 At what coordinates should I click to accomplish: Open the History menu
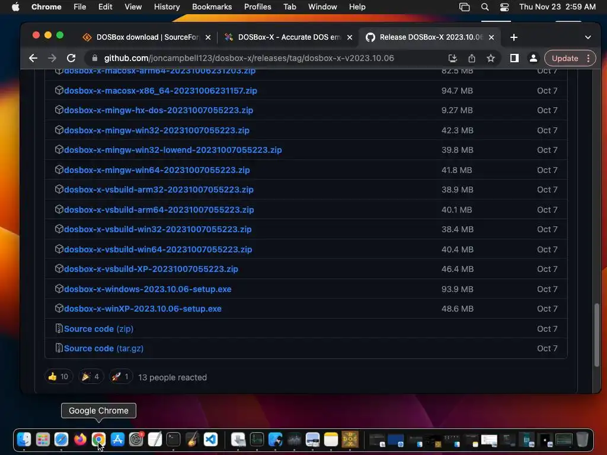pyautogui.click(x=167, y=7)
